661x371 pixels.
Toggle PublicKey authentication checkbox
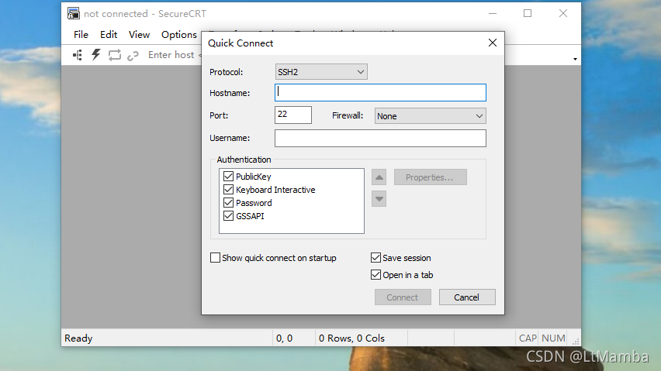click(229, 177)
